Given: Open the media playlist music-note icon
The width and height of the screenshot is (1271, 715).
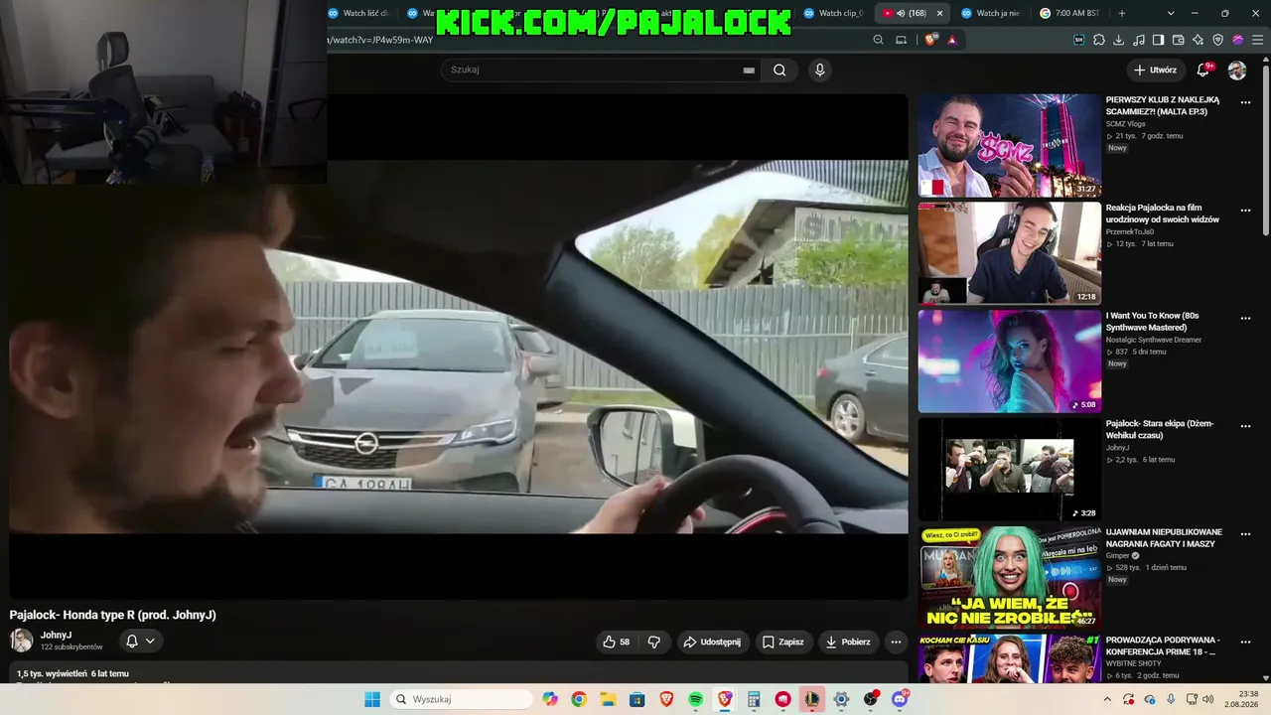Looking at the screenshot, I should 1139,40.
